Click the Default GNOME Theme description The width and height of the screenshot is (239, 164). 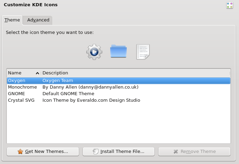[68, 94]
